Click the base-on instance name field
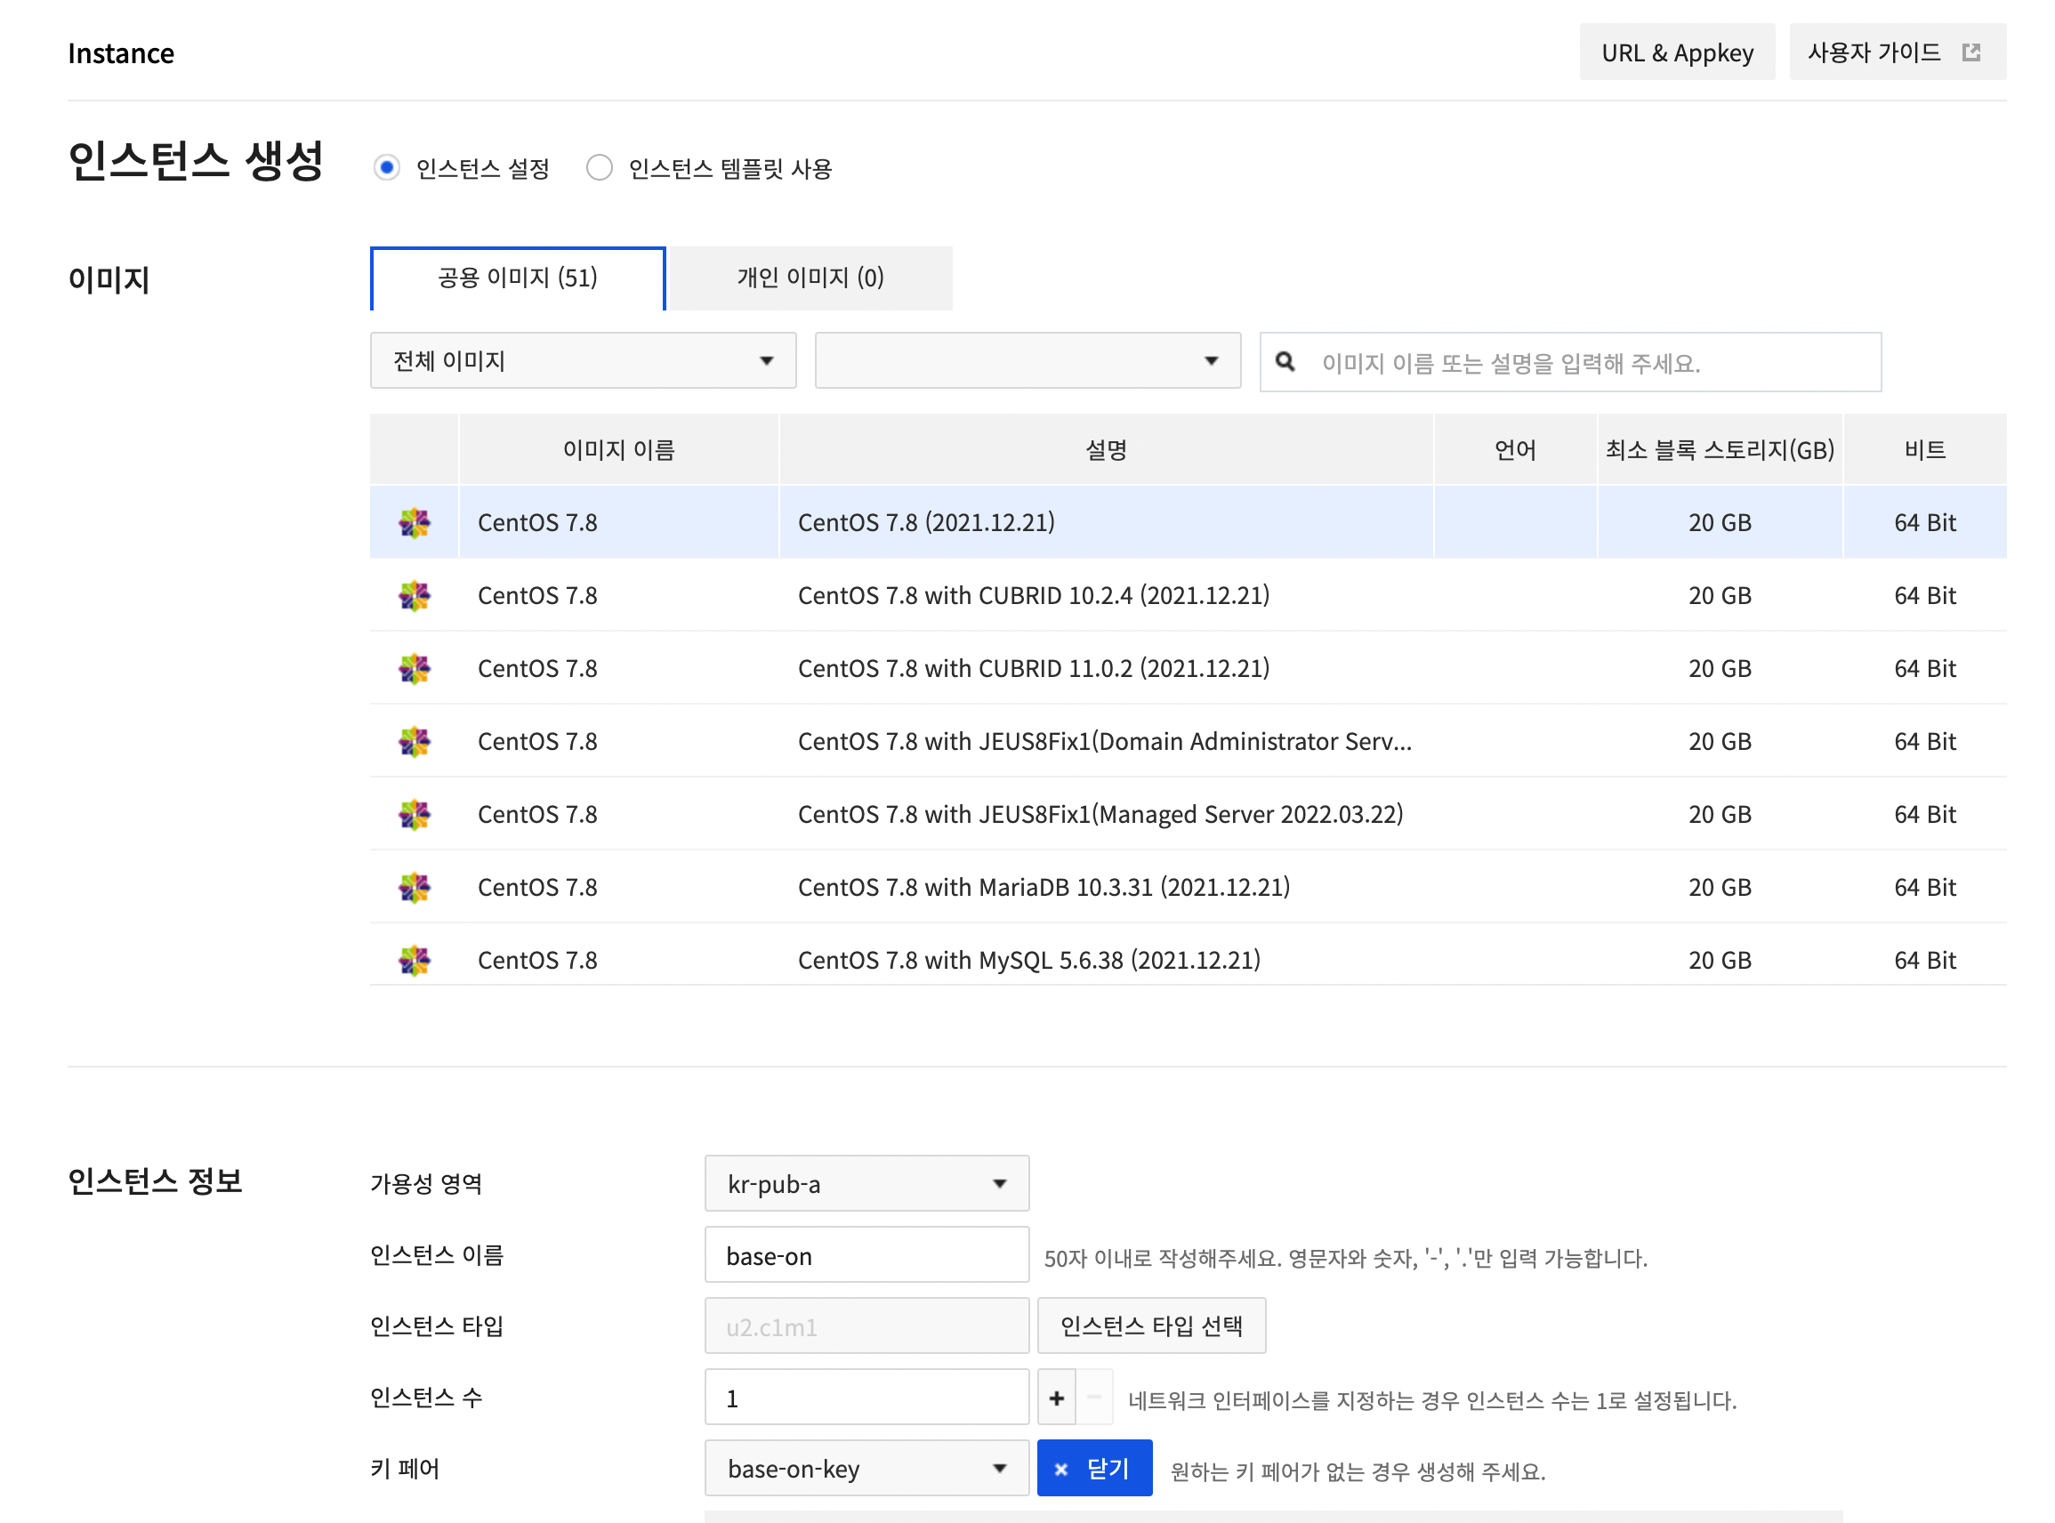This screenshot has width=2055, height=1523. click(x=866, y=1254)
